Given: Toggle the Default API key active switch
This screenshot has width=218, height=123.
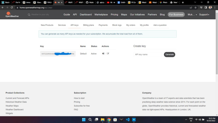Looking at the screenshot, I should [x=103, y=54].
